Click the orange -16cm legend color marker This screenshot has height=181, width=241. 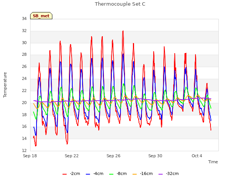[135, 174]
